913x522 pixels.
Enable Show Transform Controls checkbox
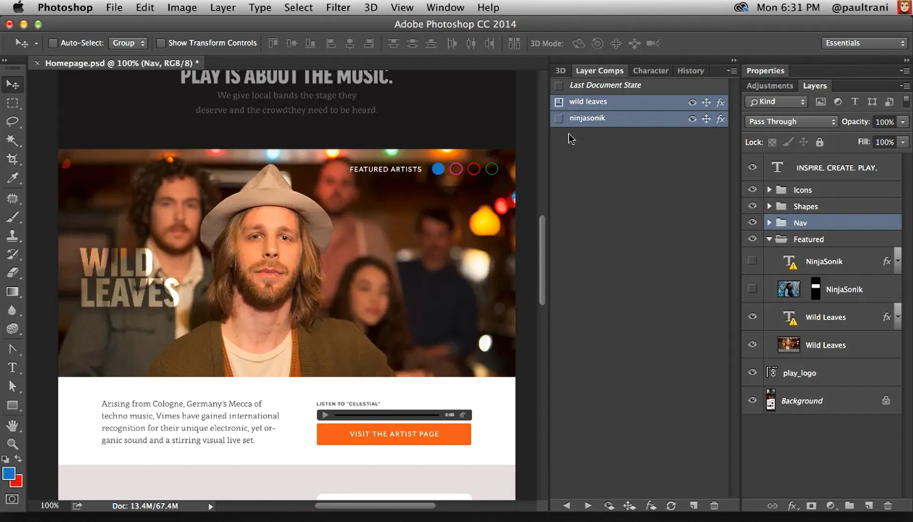coord(161,43)
